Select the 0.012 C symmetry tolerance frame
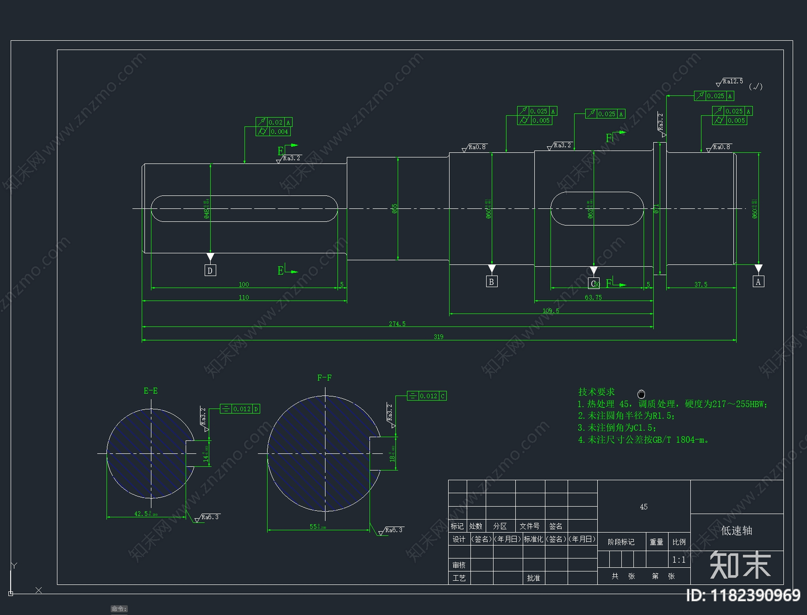Viewport: 807px width, 615px height. [427, 396]
